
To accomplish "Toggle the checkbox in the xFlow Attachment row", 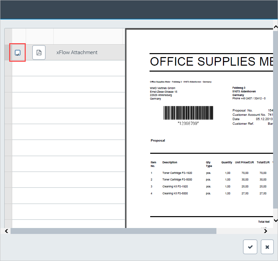I will (18, 53).
